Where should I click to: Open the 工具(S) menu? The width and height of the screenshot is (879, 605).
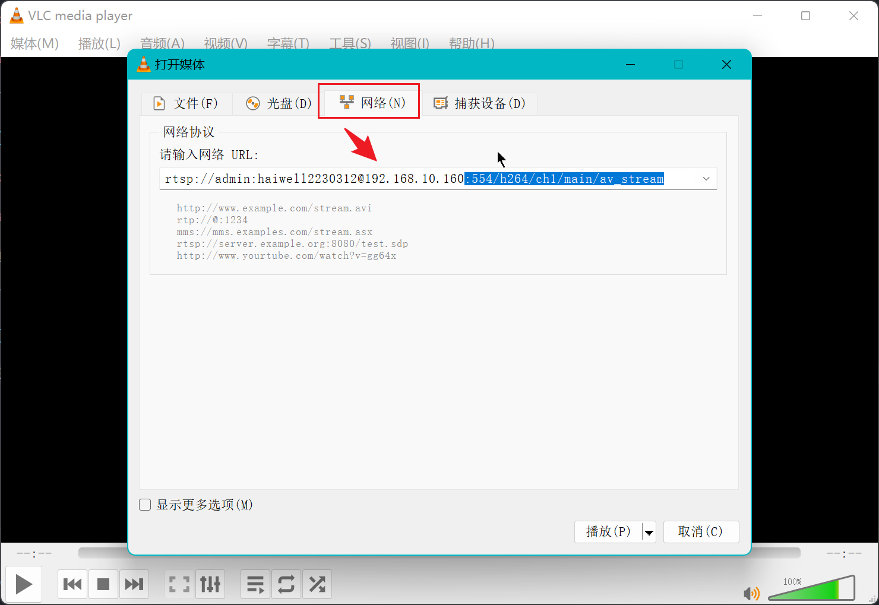pyautogui.click(x=350, y=43)
